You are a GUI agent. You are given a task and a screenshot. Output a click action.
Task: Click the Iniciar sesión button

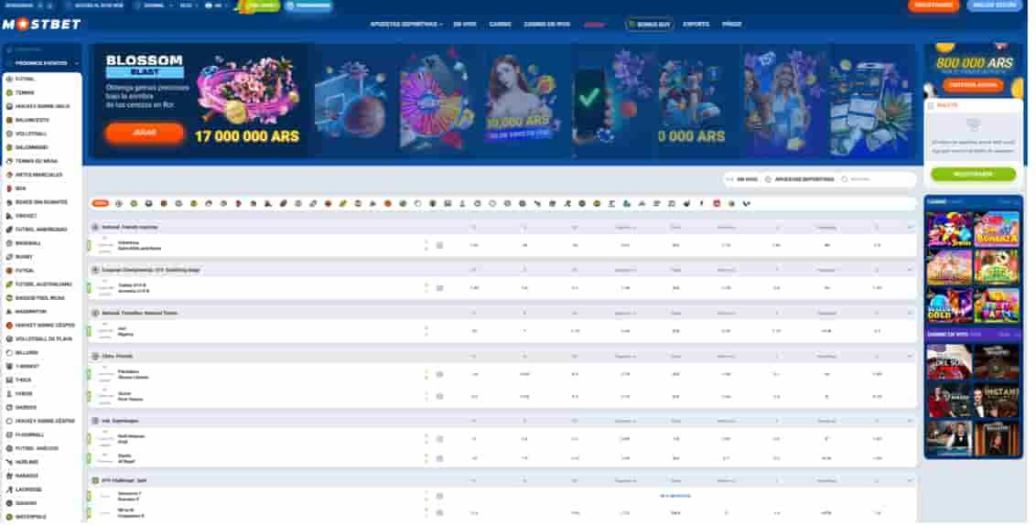point(995,5)
